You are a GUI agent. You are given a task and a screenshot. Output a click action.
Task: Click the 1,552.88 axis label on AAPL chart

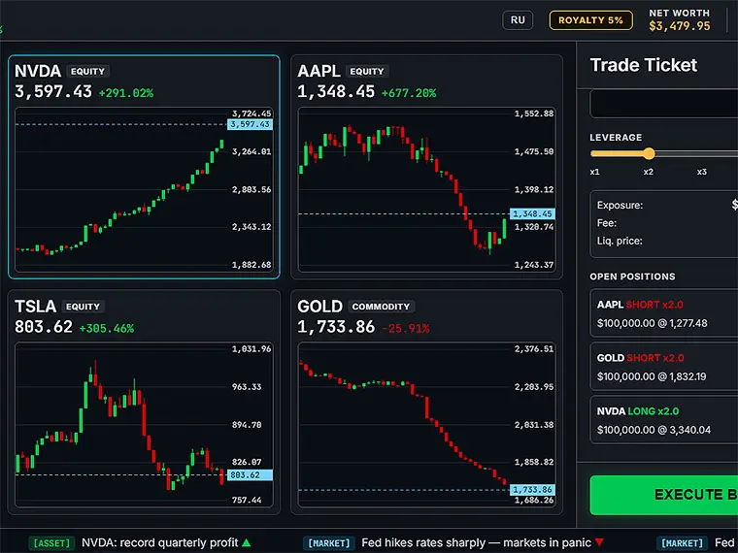click(x=534, y=114)
